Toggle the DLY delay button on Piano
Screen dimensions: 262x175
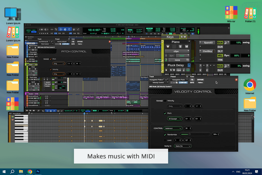point(220,51)
